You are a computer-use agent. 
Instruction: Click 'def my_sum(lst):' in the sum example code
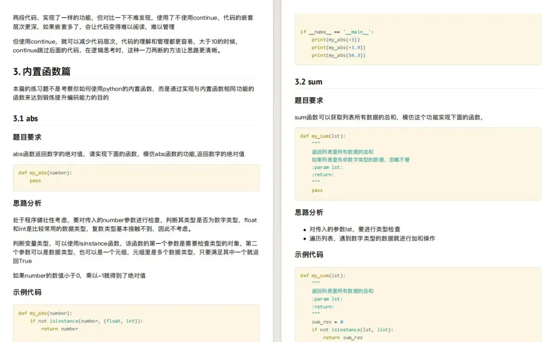click(x=323, y=276)
